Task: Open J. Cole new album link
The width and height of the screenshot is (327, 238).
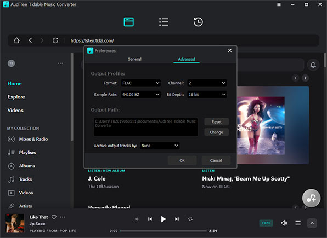Action: click(97, 179)
